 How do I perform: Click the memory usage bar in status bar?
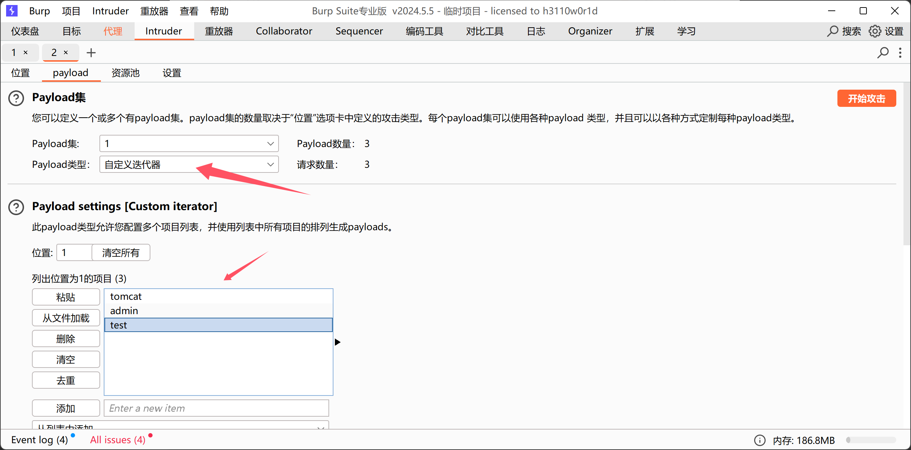coord(871,440)
